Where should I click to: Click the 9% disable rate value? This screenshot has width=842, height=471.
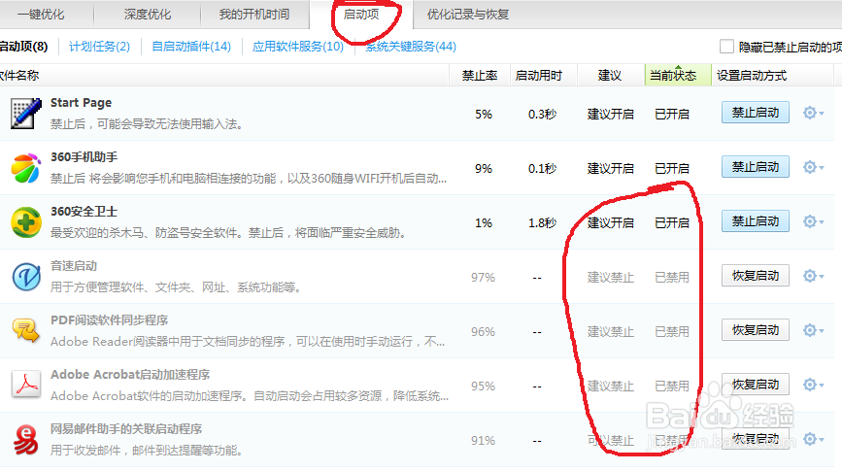coord(484,169)
